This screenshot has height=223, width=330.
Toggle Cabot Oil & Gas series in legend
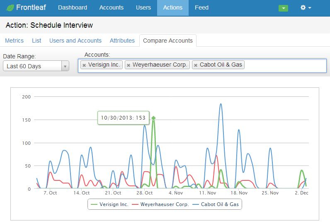216,204
